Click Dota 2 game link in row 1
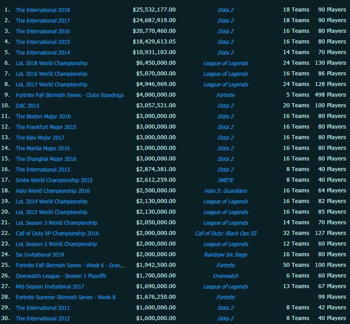The height and width of the screenshot is (324, 350). pos(226,10)
